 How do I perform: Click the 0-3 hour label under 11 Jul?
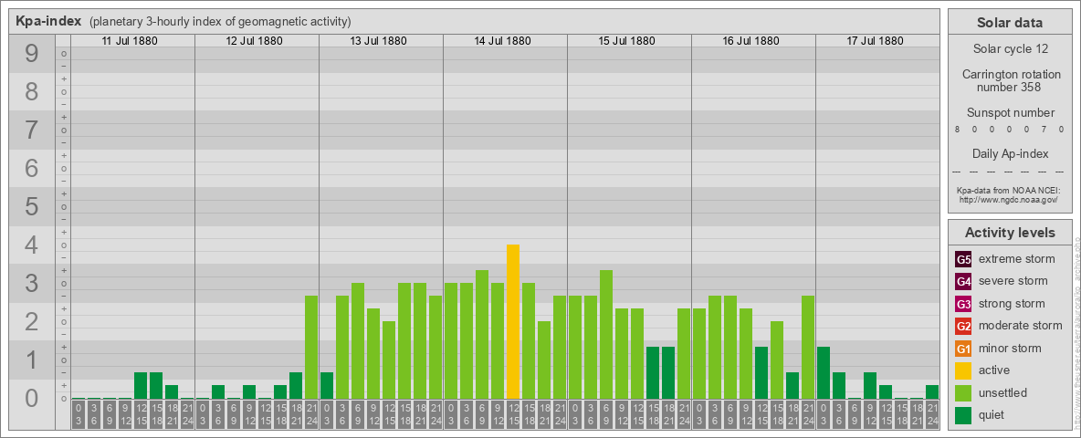pos(79,415)
